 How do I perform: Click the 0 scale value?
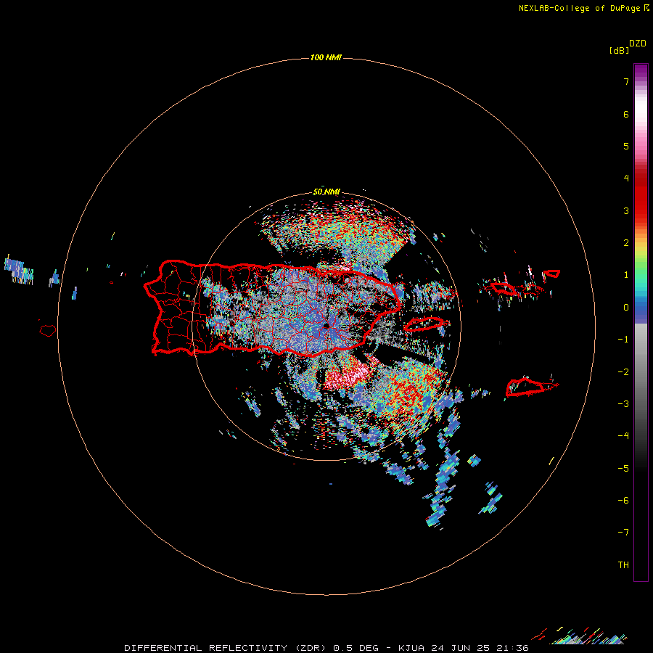point(626,308)
